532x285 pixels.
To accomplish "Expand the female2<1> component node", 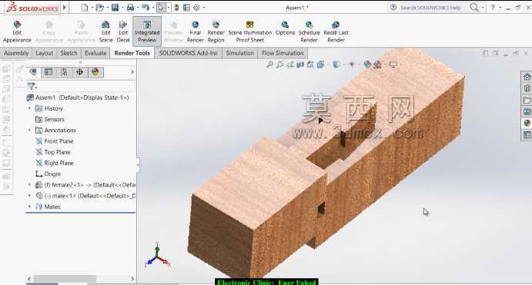I will (x=29, y=185).
